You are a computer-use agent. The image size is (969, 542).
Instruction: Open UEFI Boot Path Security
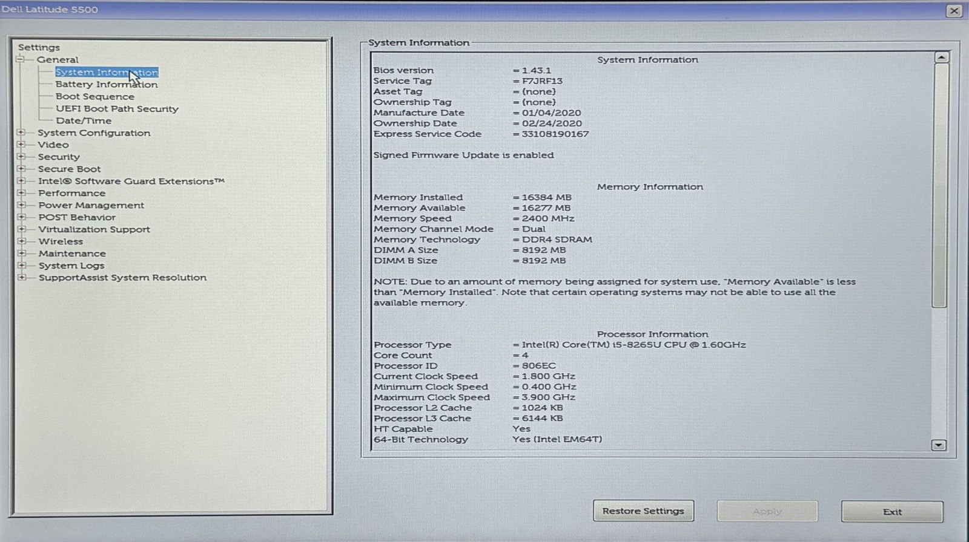(x=117, y=109)
